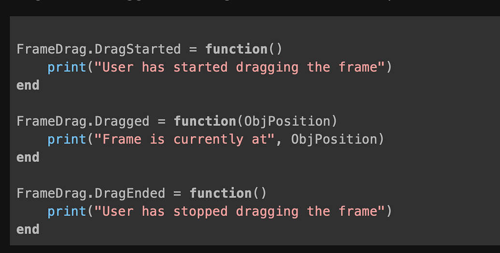500x253 pixels.
Task: Click the second print call
Action: pyautogui.click(x=67, y=140)
